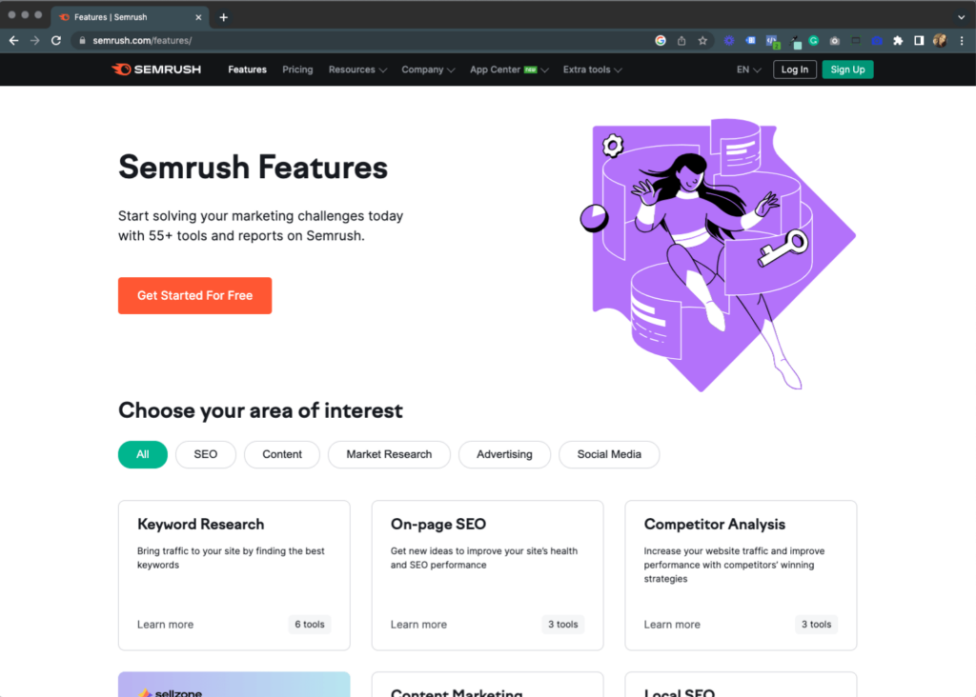Open a new browser tab
The width and height of the screenshot is (976, 697).
tap(223, 17)
